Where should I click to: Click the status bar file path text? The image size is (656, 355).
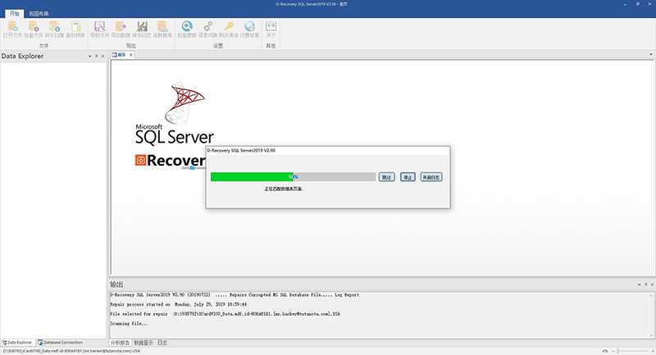coord(71,351)
